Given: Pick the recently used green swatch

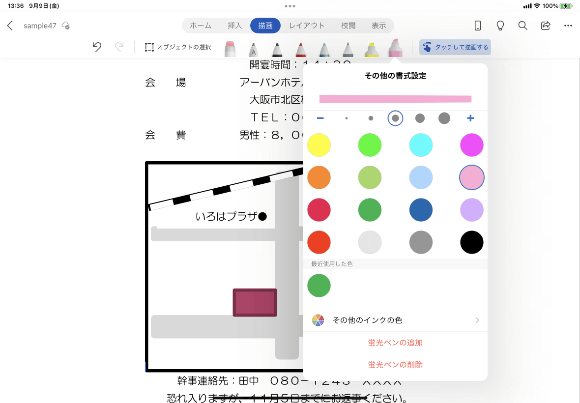Looking at the screenshot, I should click(319, 286).
